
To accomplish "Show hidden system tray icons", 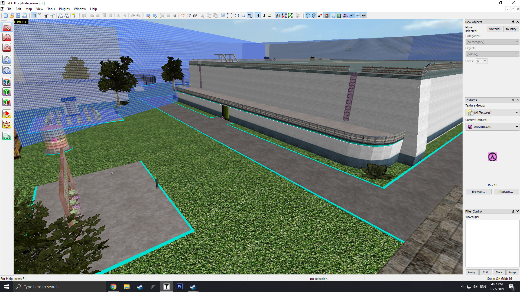I will (462, 287).
